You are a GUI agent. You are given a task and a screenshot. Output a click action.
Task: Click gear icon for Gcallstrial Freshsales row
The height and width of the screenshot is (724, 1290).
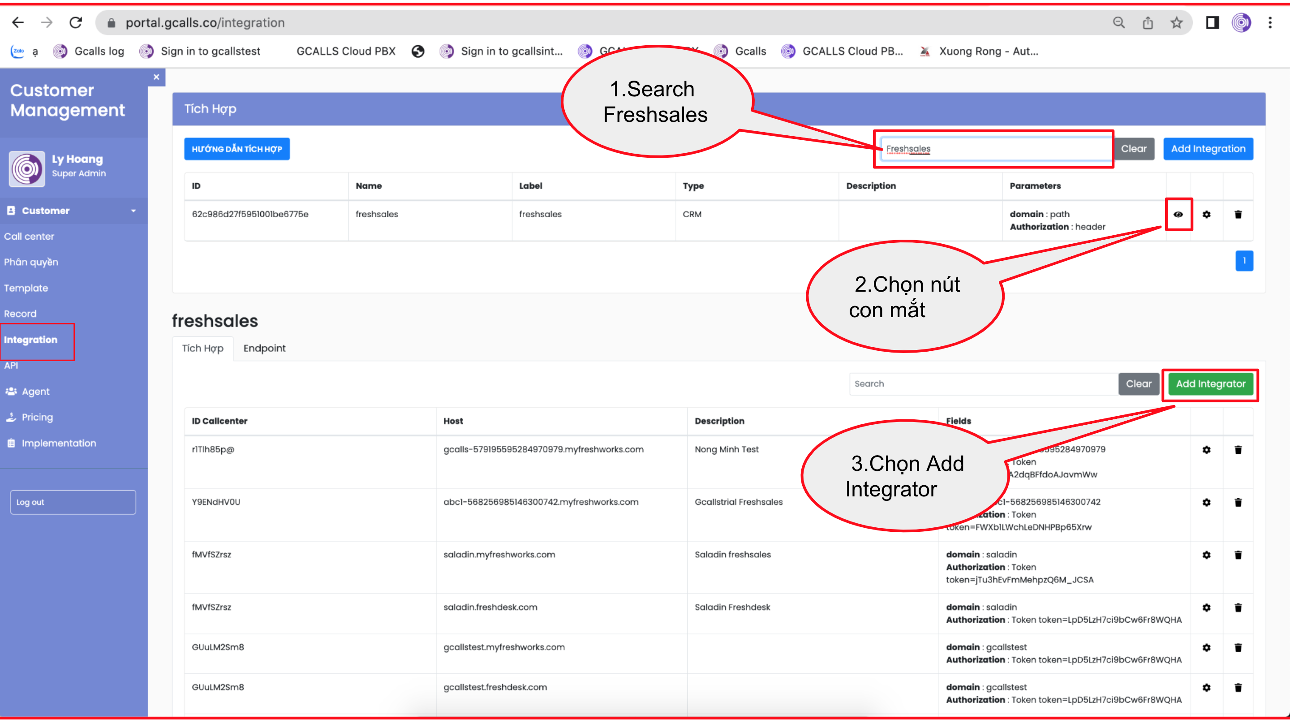coord(1206,503)
